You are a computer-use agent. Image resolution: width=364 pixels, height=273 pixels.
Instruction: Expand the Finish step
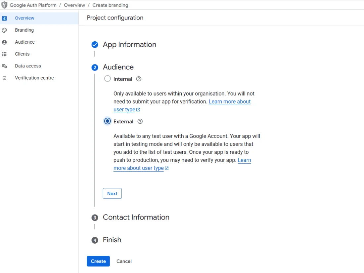tap(112, 240)
